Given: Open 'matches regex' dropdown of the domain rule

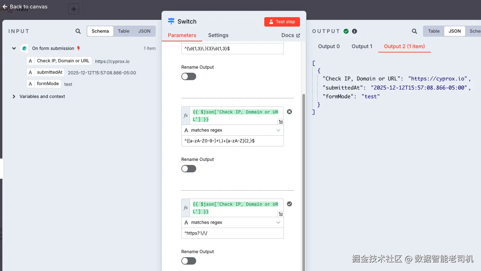Looking at the screenshot, I should [x=233, y=130].
